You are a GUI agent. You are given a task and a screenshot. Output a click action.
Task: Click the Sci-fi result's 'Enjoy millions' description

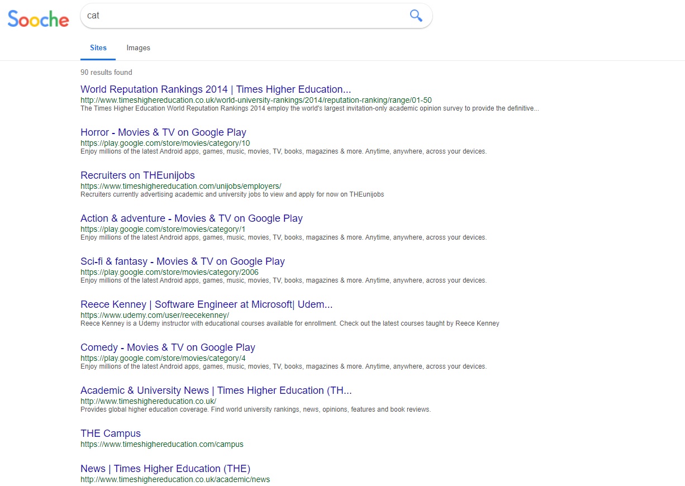tap(284, 280)
